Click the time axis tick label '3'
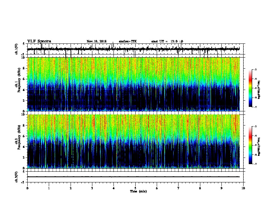Viewport: 274px width, 211px height. [92, 188]
